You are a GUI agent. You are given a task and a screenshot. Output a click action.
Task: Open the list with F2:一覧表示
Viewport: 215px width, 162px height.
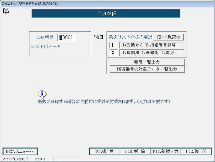coord(169,37)
